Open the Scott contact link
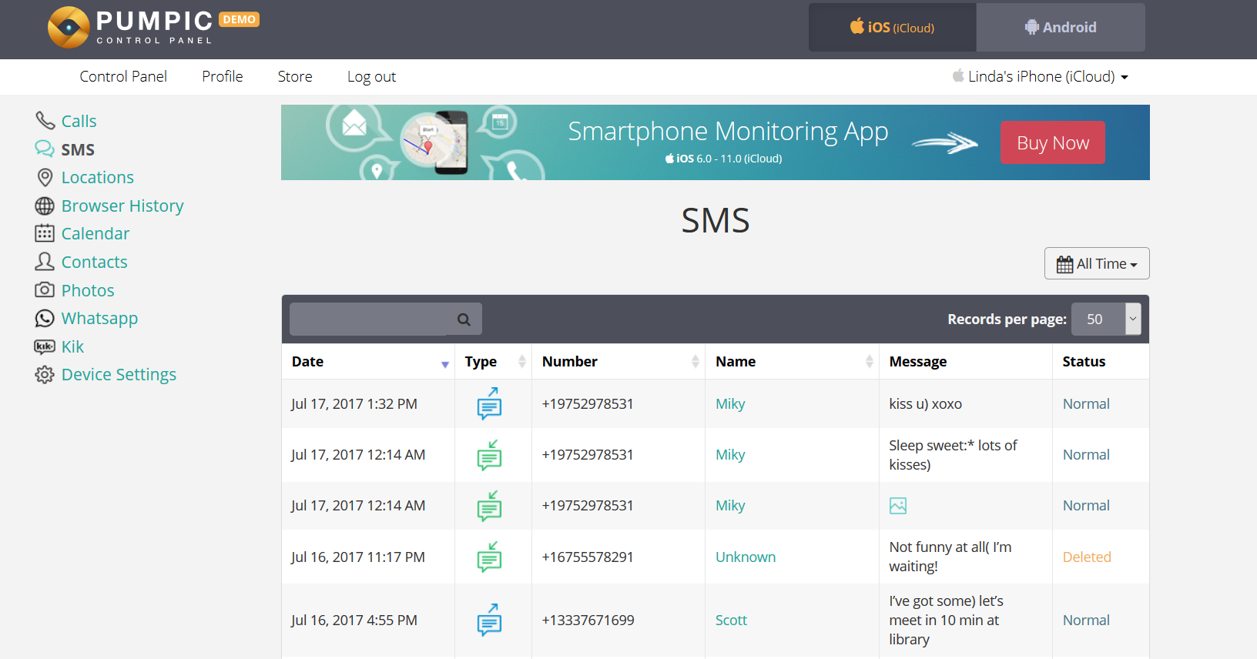Viewport: 1257px width, 659px height. 731,621
